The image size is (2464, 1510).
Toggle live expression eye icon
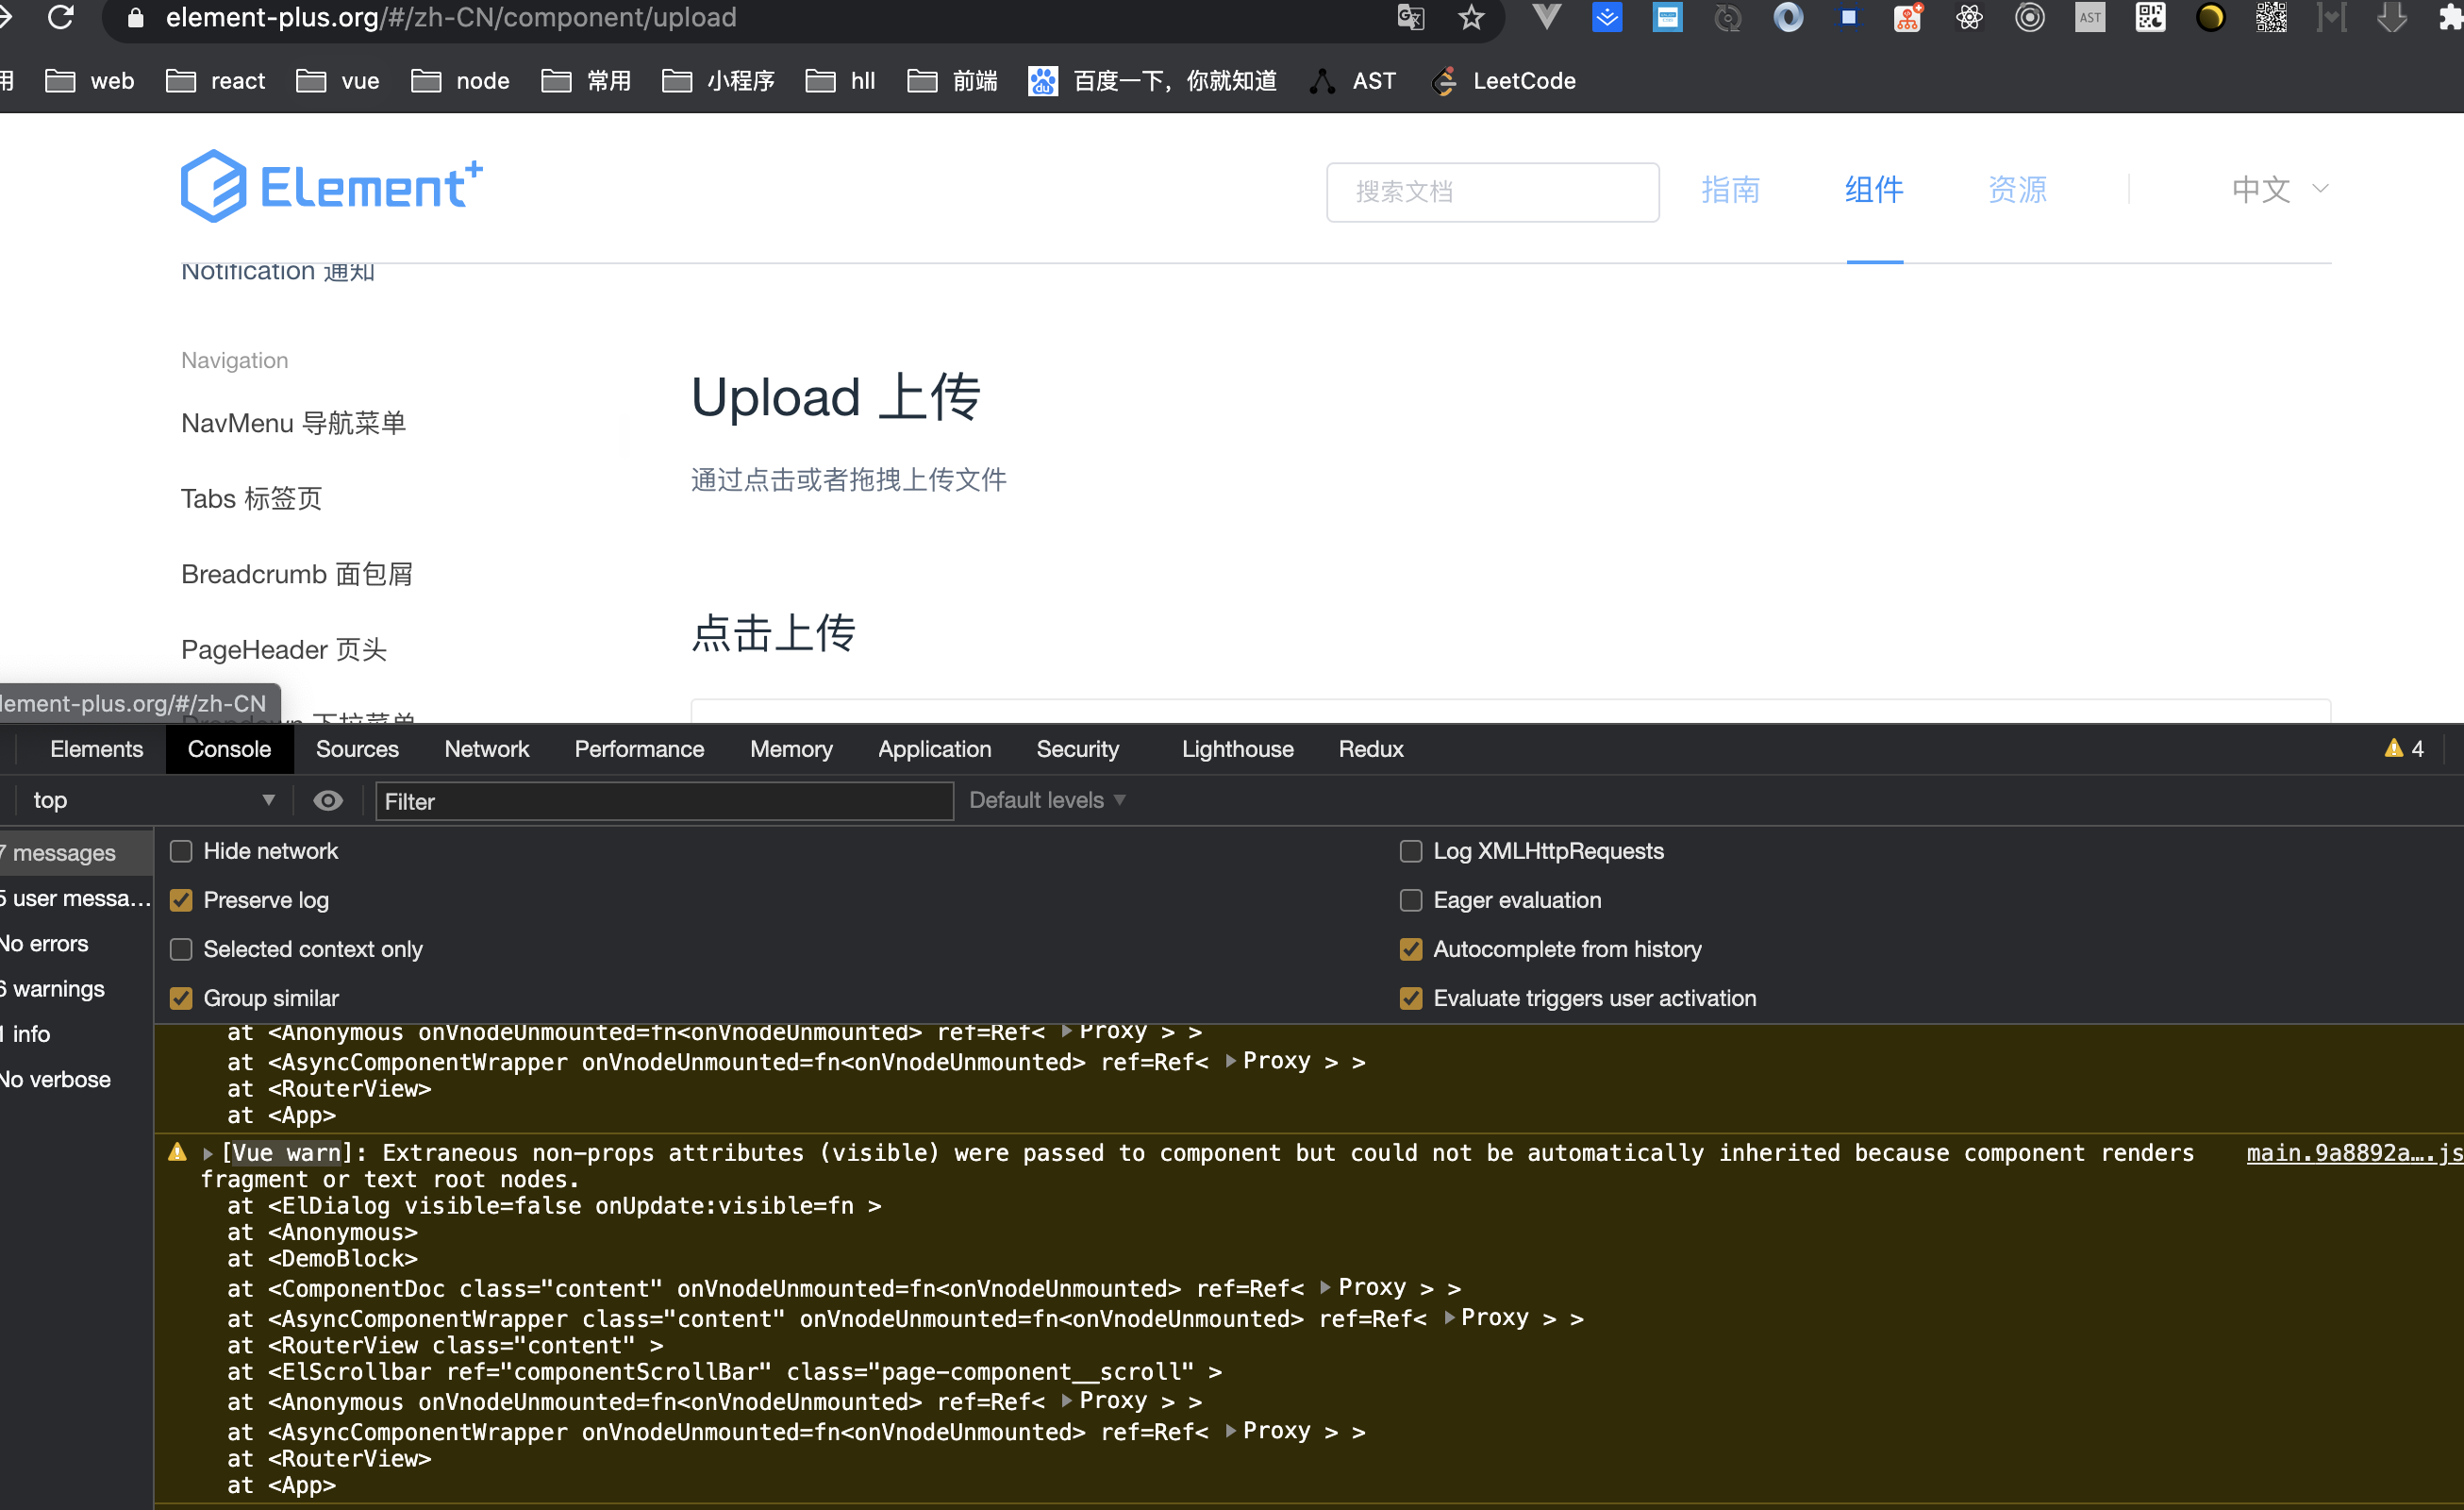click(x=328, y=800)
